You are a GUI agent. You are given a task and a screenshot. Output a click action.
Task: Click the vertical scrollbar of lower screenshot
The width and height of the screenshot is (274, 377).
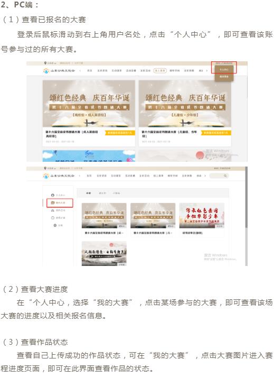point(246,197)
